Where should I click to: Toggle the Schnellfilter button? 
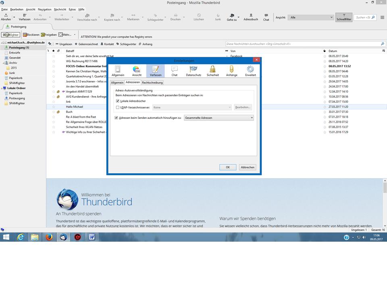pos(344,17)
